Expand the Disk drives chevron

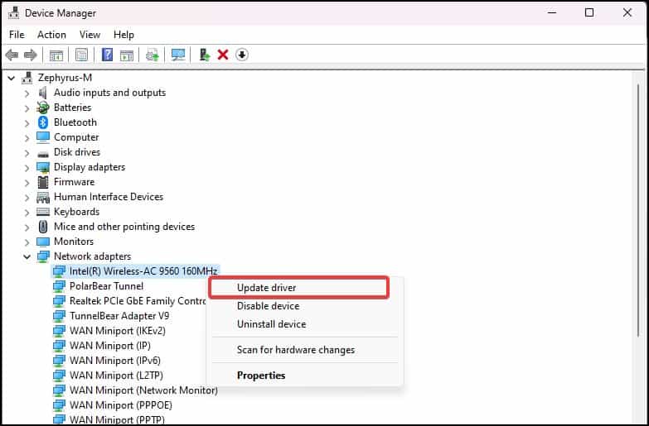(x=27, y=152)
